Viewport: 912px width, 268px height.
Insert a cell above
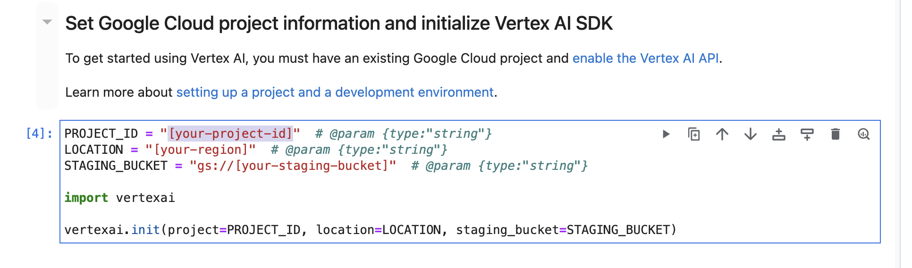tap(779, 134)
